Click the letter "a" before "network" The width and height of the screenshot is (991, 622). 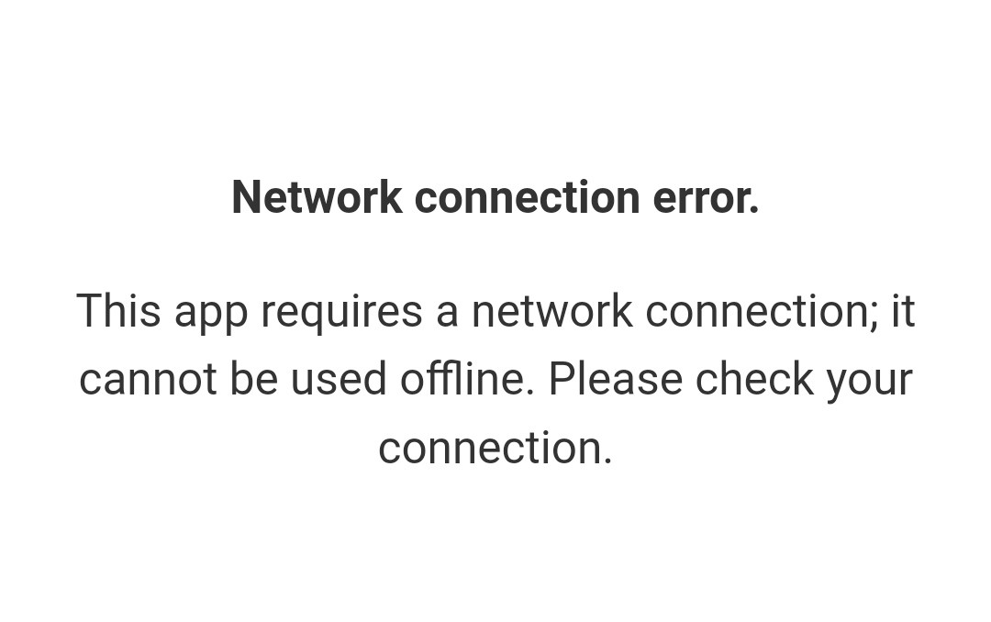[447, 314]
